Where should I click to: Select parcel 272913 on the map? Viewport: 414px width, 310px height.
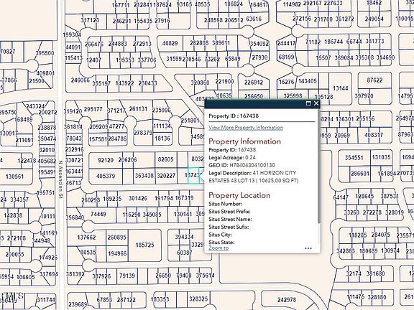pos(142,44)
